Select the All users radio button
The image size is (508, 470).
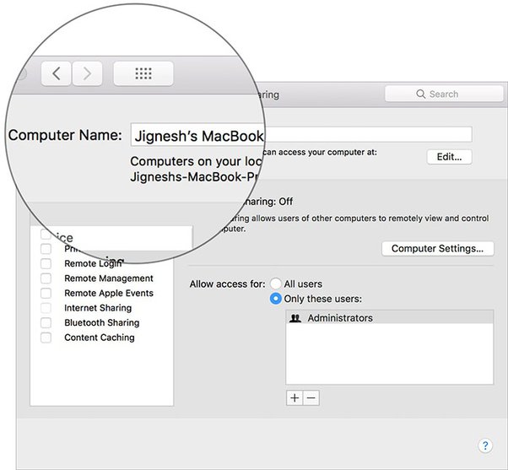(275, 284)
